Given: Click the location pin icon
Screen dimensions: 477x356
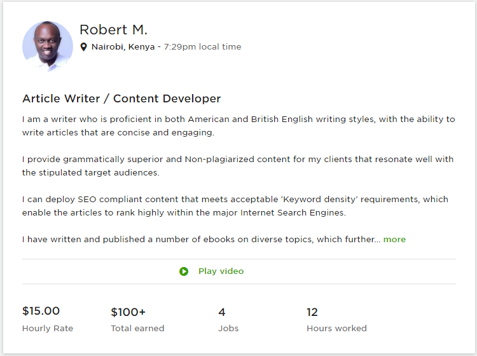Looking at the screenshot, I should pyautogui.click(x=84, y=47).
